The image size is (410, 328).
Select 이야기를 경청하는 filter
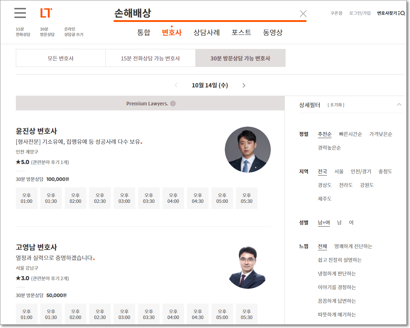(x=337, y=287)
